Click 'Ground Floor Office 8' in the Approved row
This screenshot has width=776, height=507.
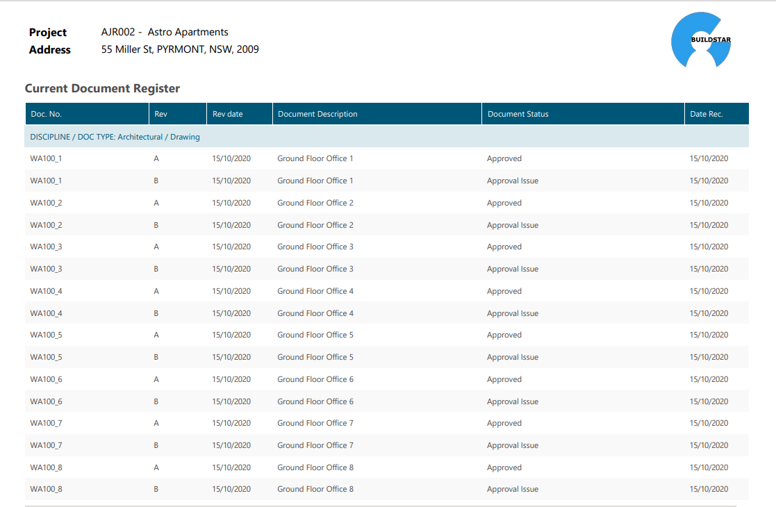(315, 467)
